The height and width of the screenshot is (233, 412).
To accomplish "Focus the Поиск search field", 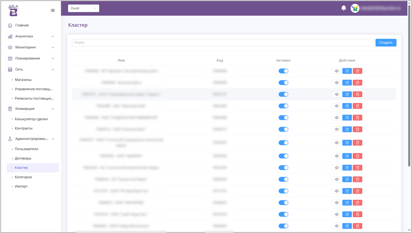I will (x=222, y=43).
